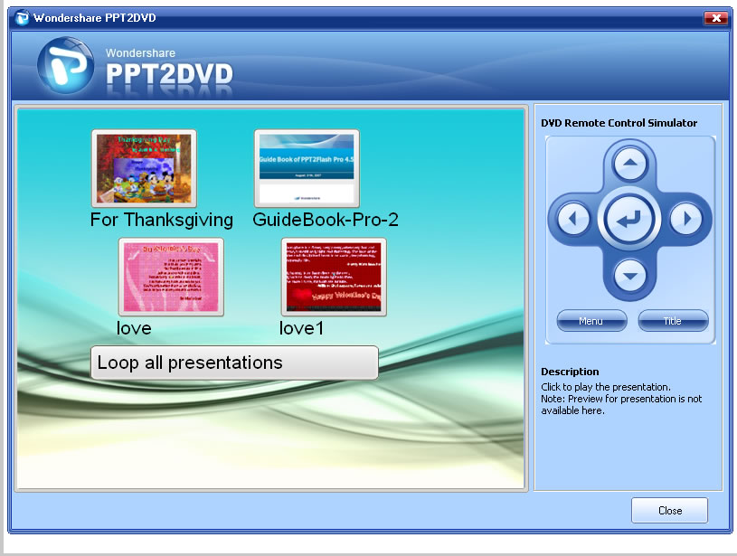This screenshot has width=737, height=556.
Task: Click the love1 text label
Action: click(x=301, y=328)
